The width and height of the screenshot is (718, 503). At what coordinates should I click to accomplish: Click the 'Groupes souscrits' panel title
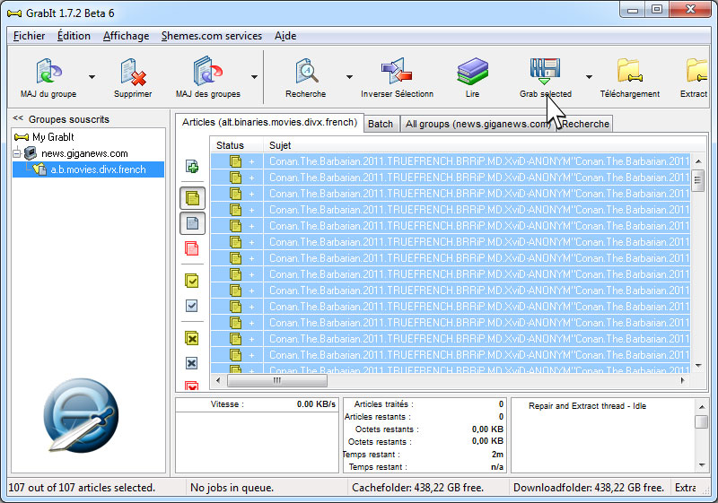tap(69, 119)
